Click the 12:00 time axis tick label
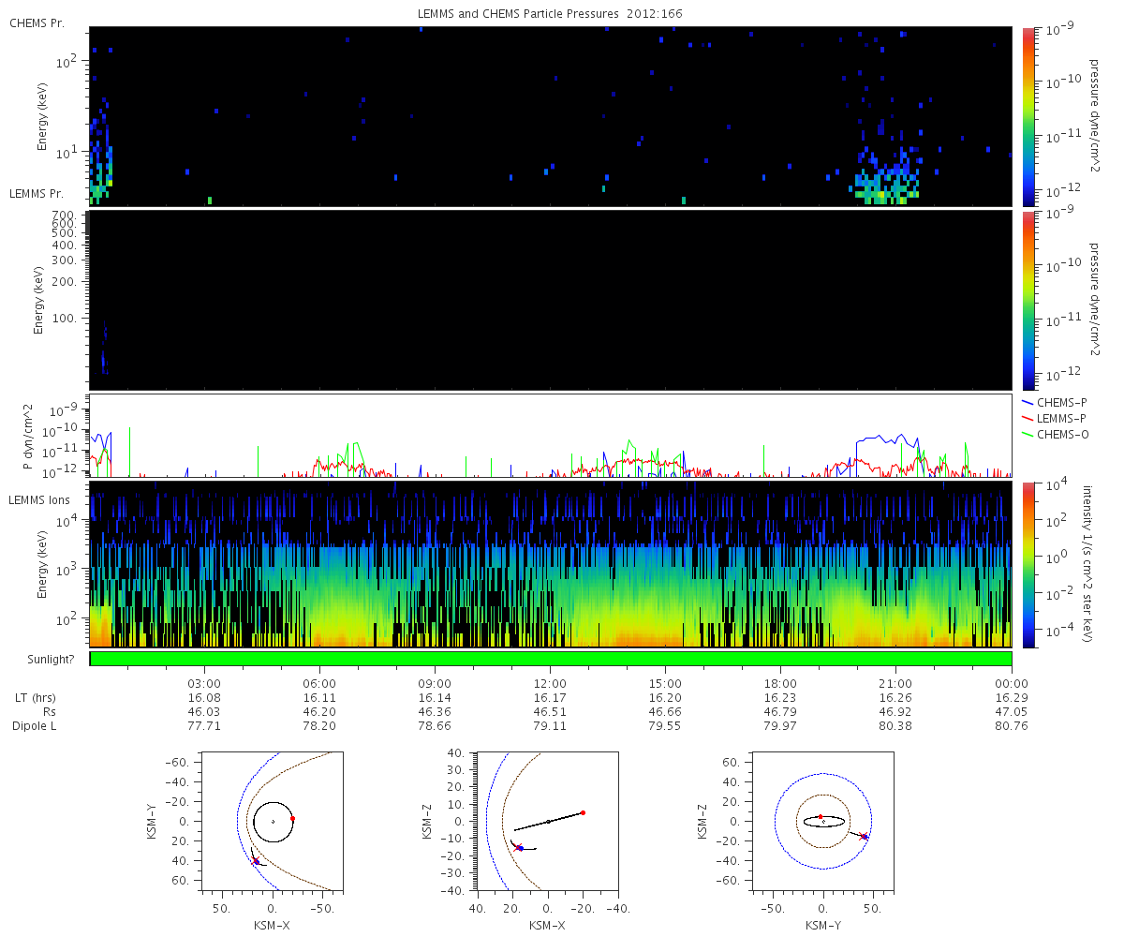Screen dimensions: 1124x937 pyautogui.click(x=550, y=683)
